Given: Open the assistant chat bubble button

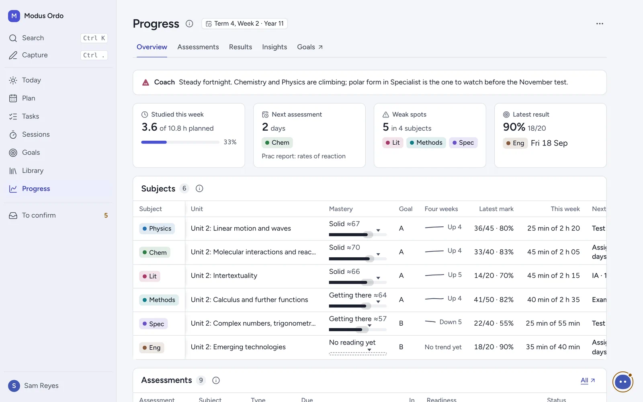Looking at the screenshot, I should coord(623,382).
